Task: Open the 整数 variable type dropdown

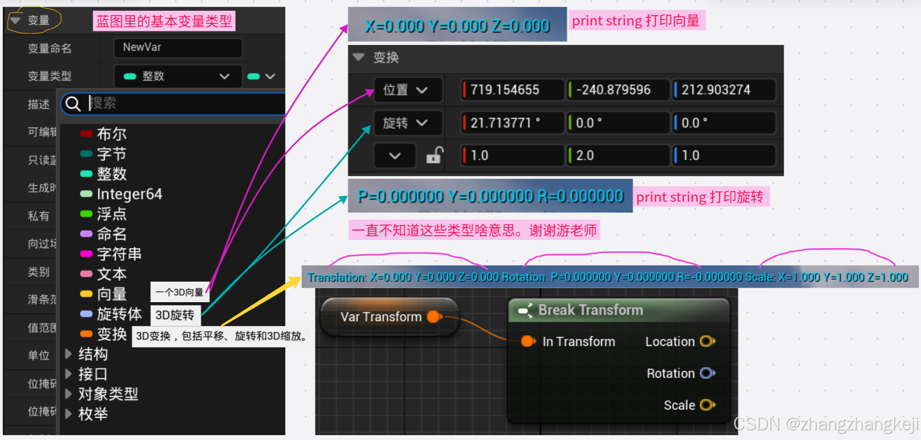Action: 178,76
